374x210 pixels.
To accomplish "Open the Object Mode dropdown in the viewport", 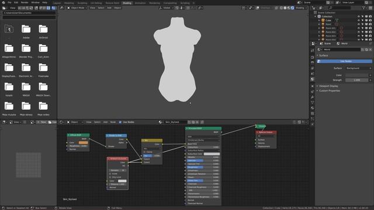I will coord(77,8).
